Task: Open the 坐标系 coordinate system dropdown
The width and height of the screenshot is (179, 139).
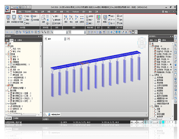Action: coord(94,16)
